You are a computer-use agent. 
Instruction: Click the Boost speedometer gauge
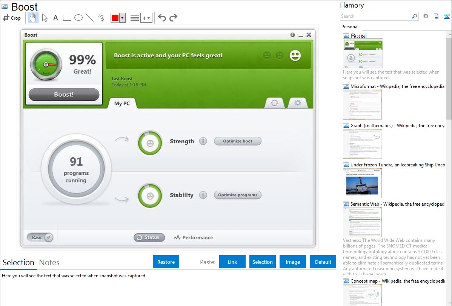46,65
